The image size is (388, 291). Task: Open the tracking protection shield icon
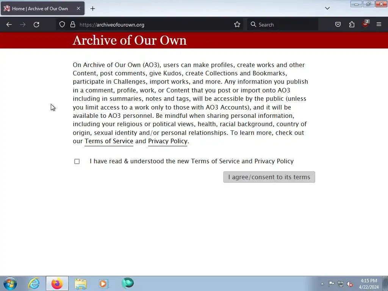coord(62,24)
